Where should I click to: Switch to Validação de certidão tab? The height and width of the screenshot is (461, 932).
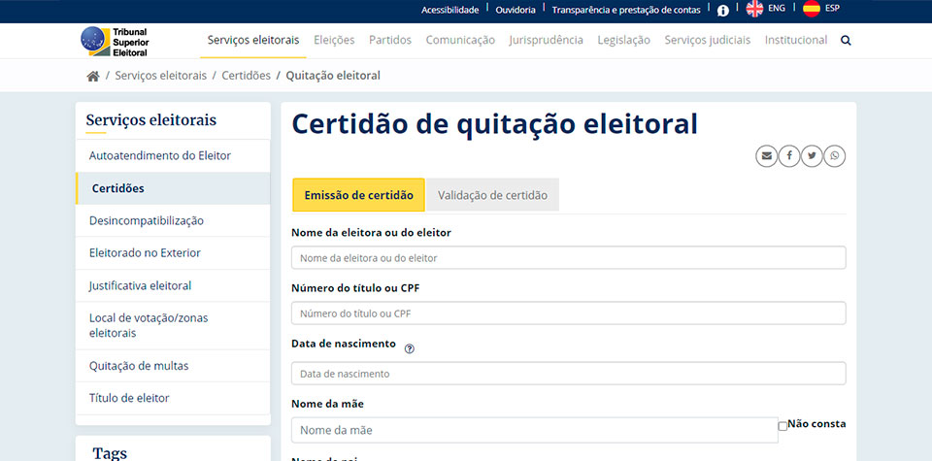point(492,195)
